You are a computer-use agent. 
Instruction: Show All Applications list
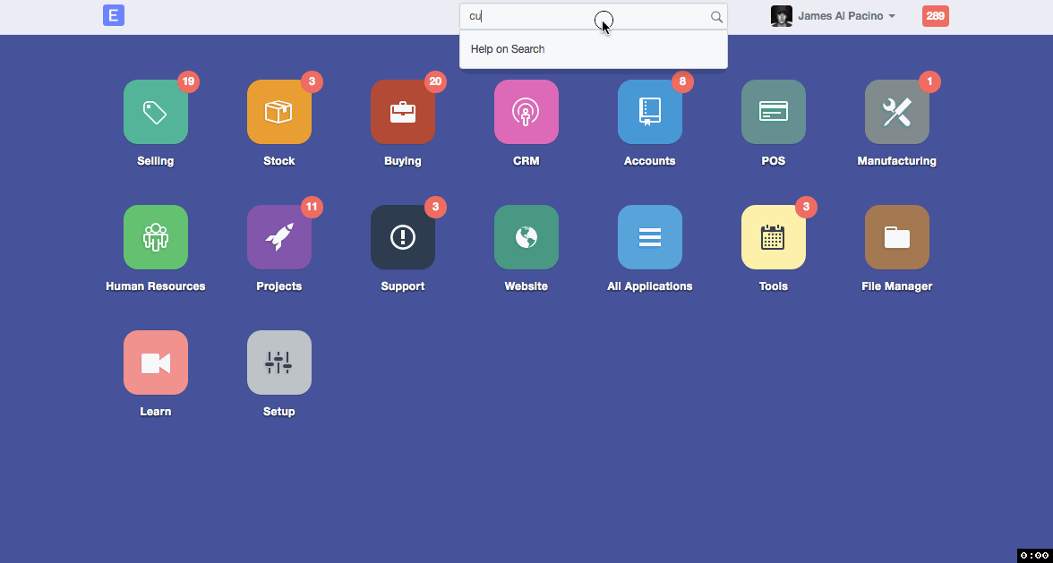pos(650,238)
